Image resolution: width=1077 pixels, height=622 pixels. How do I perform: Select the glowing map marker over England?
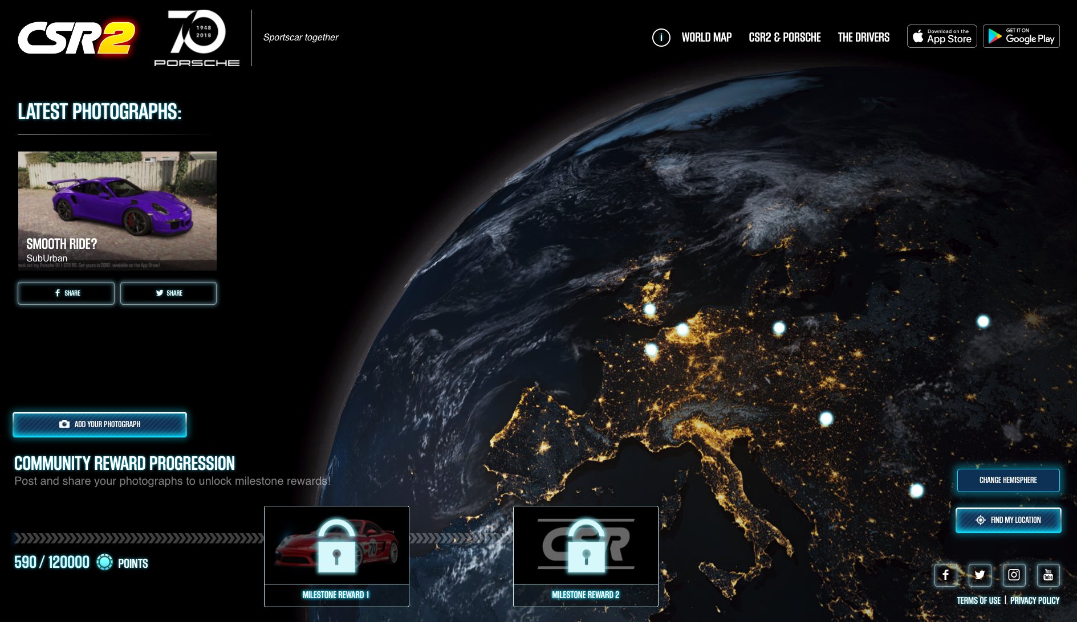click(649, 310)
